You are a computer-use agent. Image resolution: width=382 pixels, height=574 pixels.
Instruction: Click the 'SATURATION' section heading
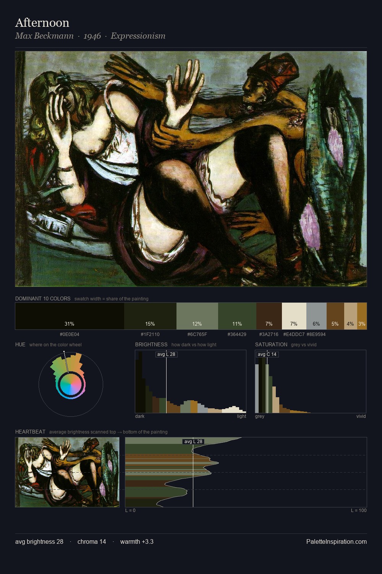click(271, 344)
